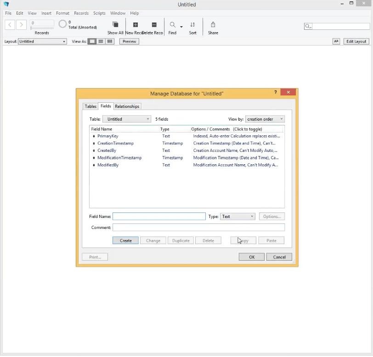This screenshot has width=373, height=357.
Task: Click the formatting bar 'Aa' icon
Action: [336, 41]
